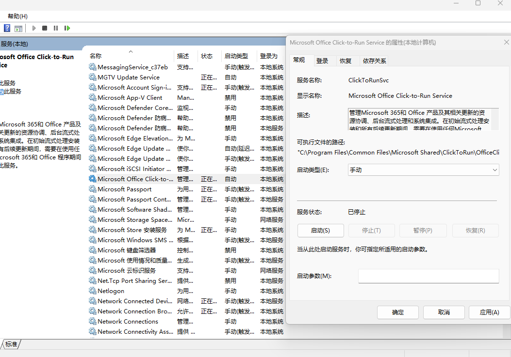Pause service with the pause toolbar icon
This screenshot has width=511, height=357.
tap(56, 28)
